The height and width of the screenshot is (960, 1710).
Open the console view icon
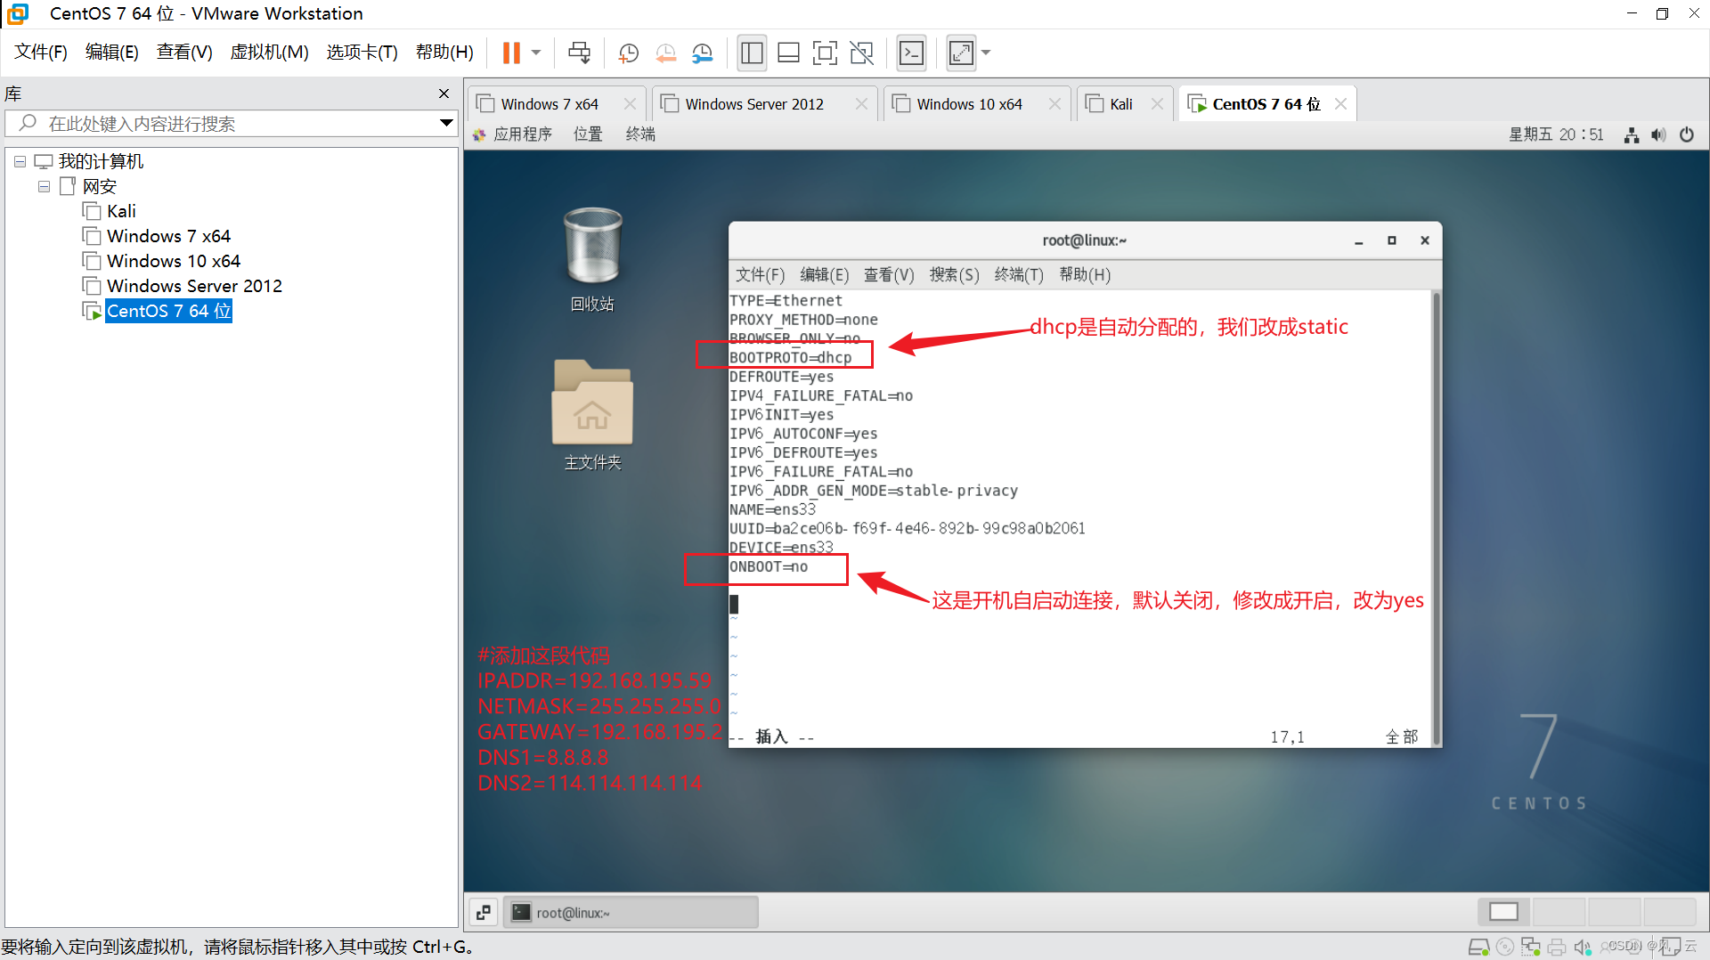click(911, 53)
